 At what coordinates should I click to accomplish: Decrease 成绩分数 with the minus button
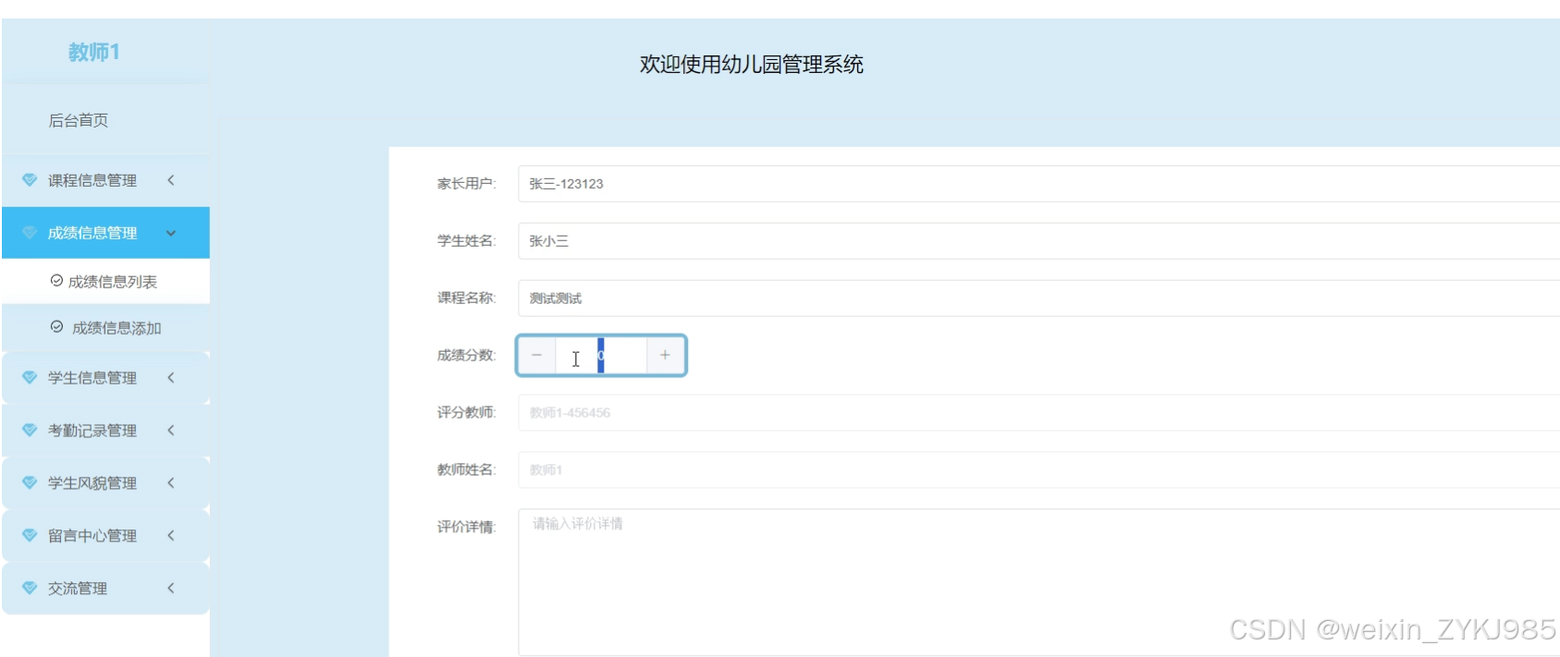(x=536, y=356)
